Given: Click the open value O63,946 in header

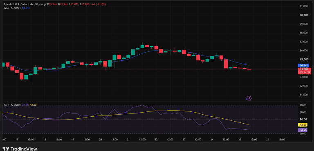Looking at the screenshot, I should 52,4.
